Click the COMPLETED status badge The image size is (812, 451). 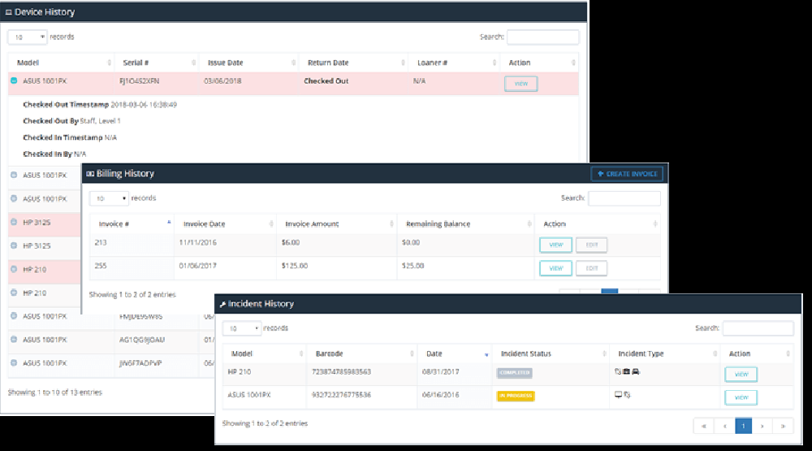[x=514, y=373]
